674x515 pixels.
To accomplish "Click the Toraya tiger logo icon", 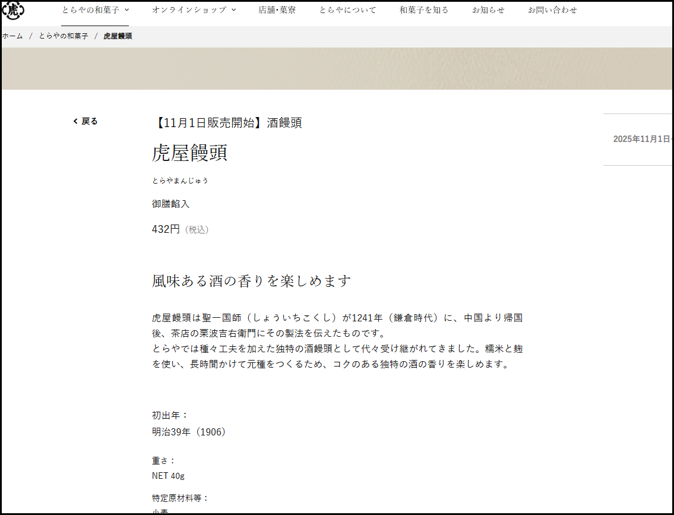I will 13,10.
